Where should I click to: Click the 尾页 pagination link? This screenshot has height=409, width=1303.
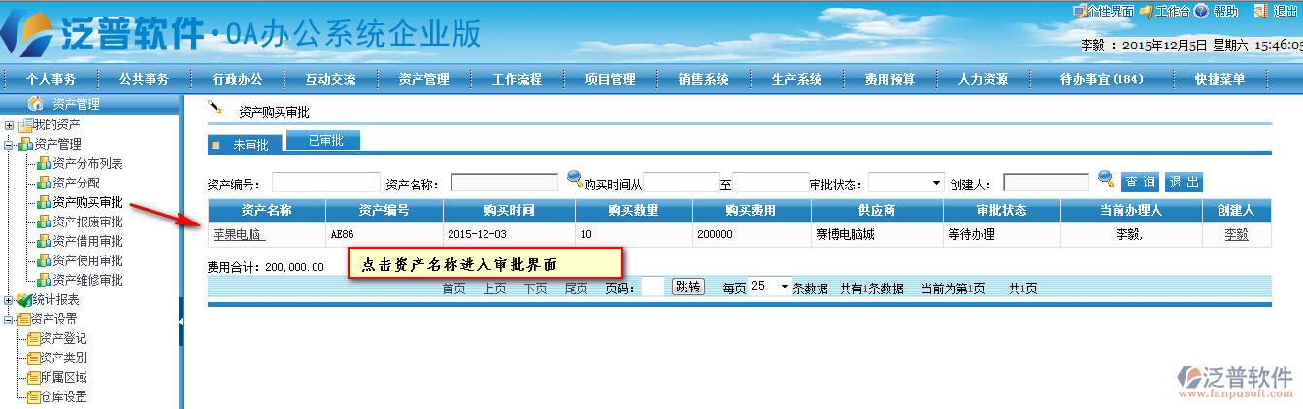576,289
